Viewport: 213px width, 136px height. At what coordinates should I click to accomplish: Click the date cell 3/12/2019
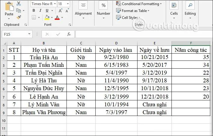pos(154,73)
